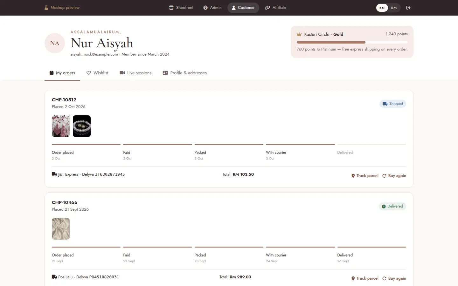Switch to My orders tab
The image size is (458, 286).
click(x=62, y=73)
